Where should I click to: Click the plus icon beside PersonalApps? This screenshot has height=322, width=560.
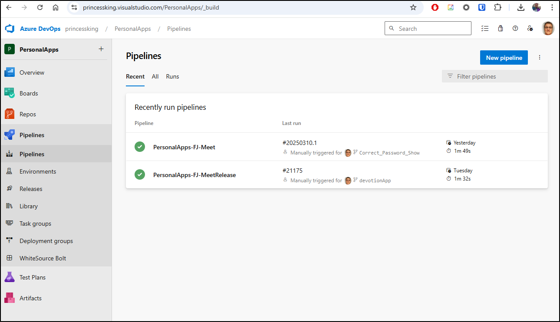coord(101,49)
